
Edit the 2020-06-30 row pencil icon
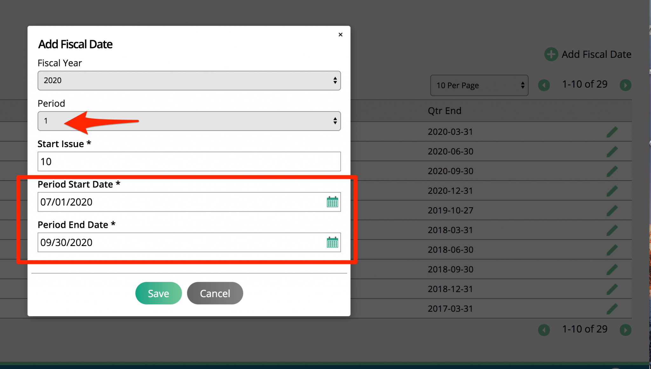click(x=612, y=152)
